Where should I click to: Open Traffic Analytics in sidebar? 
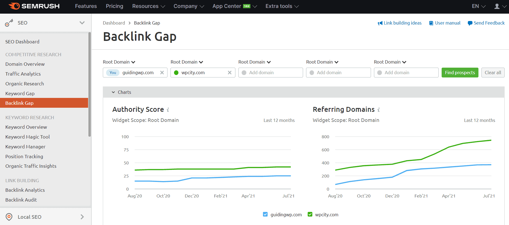click(x=23, y=74)
